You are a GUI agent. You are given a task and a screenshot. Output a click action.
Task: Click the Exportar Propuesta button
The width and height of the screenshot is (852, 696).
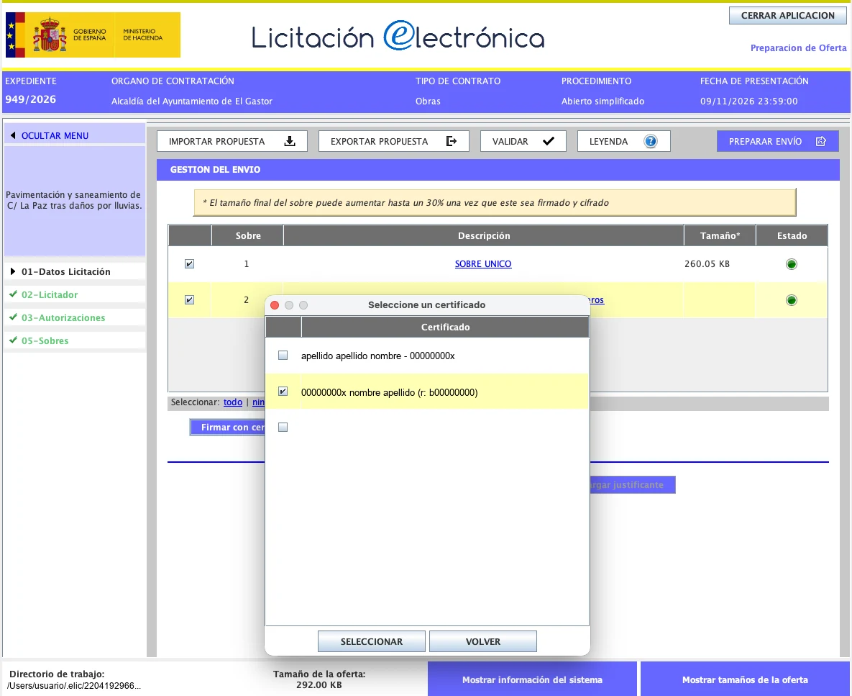click(394, 141)
